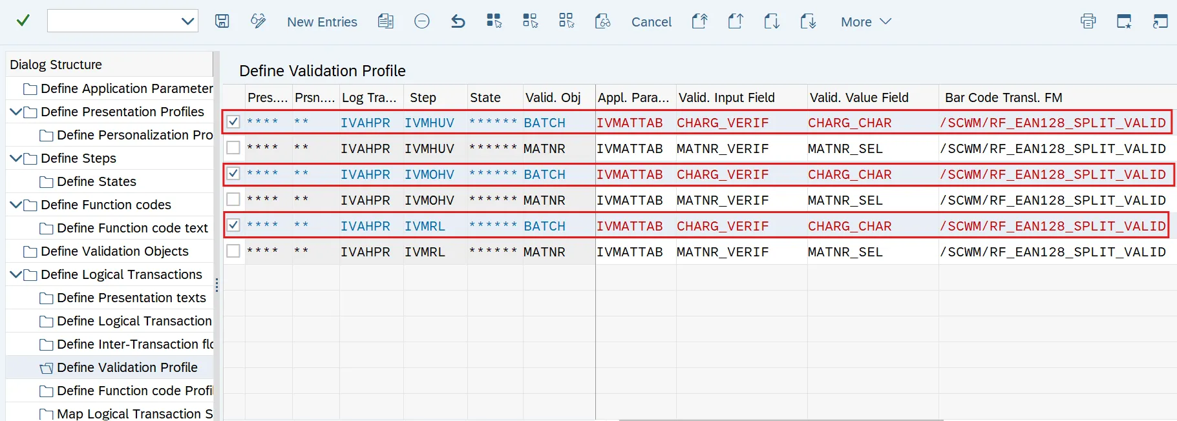
Task: Click the Print icon in toolbar
Action: 1088,21
